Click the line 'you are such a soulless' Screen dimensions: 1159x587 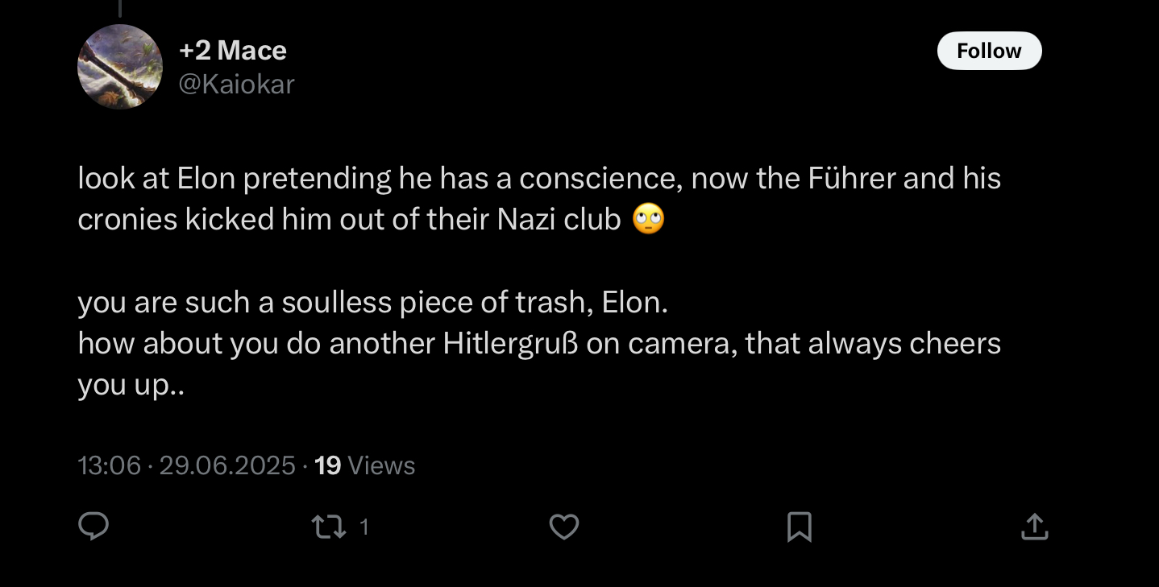pos(372,302)
